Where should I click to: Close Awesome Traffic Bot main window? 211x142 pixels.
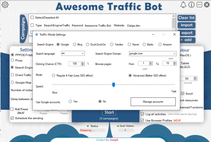click(x=207, y=5)
